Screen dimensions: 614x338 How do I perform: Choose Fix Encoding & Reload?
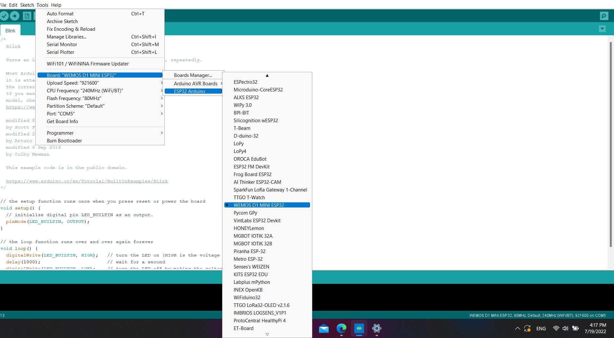coord(100,29)
